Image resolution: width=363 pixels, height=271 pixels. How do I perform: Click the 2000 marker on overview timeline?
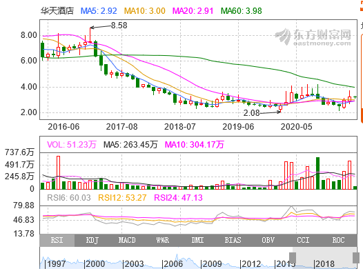(95, 263)
